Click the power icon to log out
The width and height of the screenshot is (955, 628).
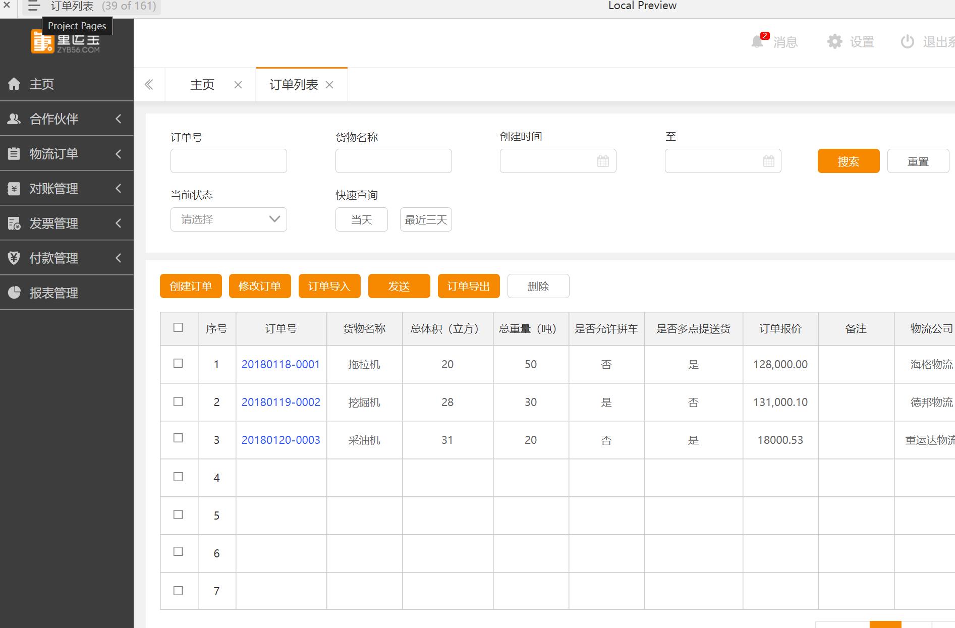tap(908, 41)
